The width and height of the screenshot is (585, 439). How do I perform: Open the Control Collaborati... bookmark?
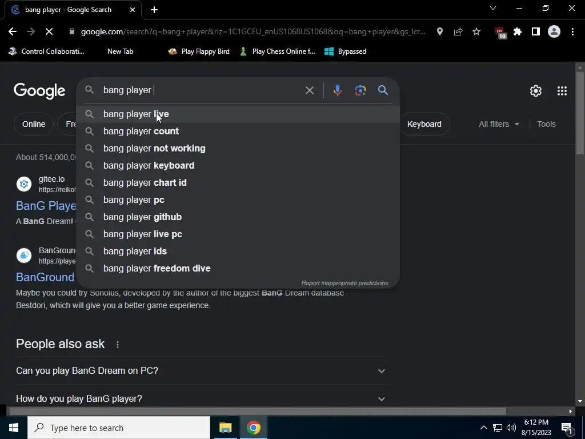[47, 51]
